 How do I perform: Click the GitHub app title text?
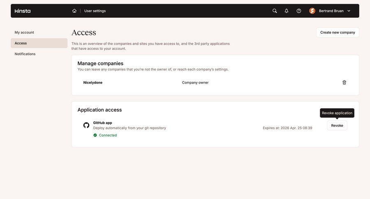point(103,123)
